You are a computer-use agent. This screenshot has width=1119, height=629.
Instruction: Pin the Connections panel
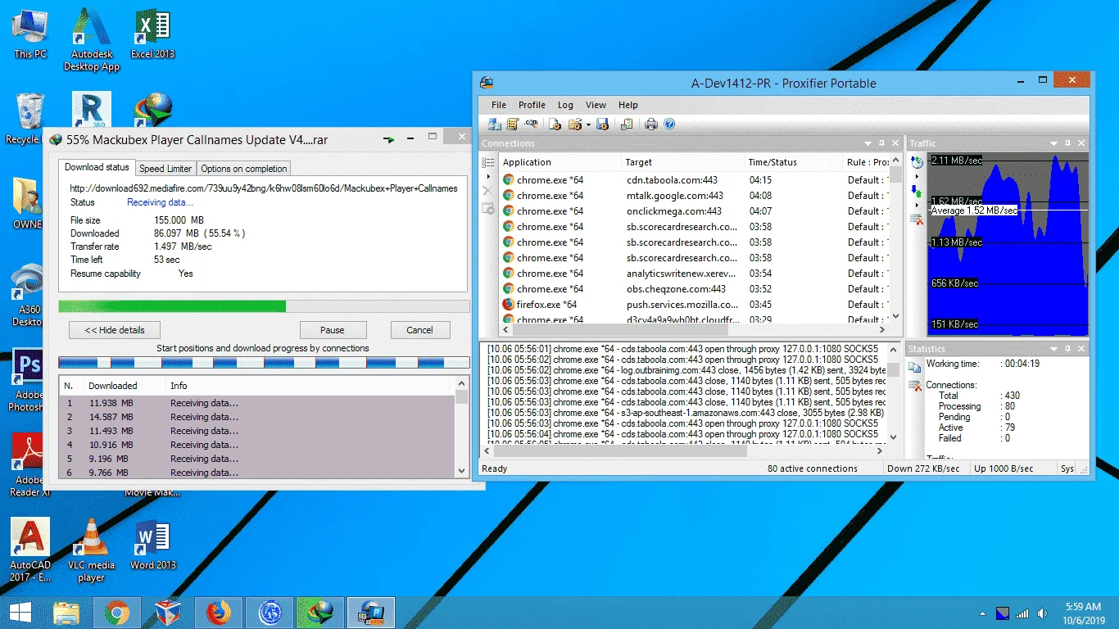point(881,143)
